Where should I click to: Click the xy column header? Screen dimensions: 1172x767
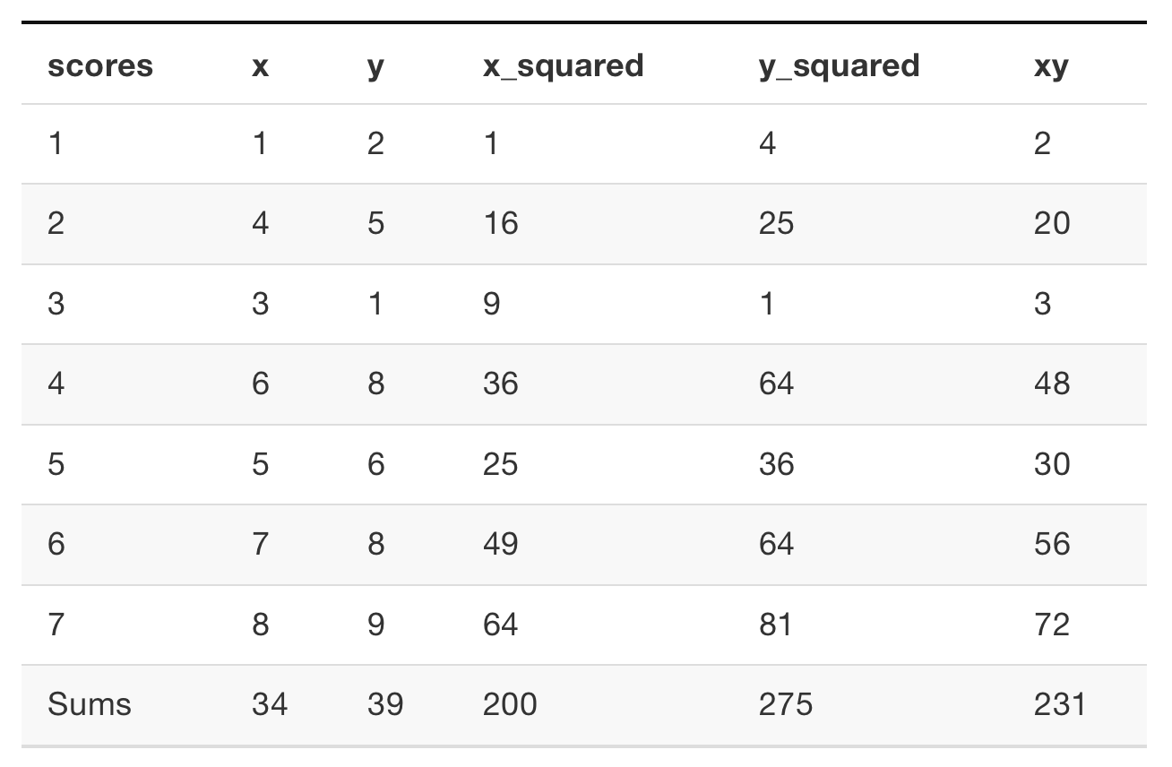pos(1050,65)
